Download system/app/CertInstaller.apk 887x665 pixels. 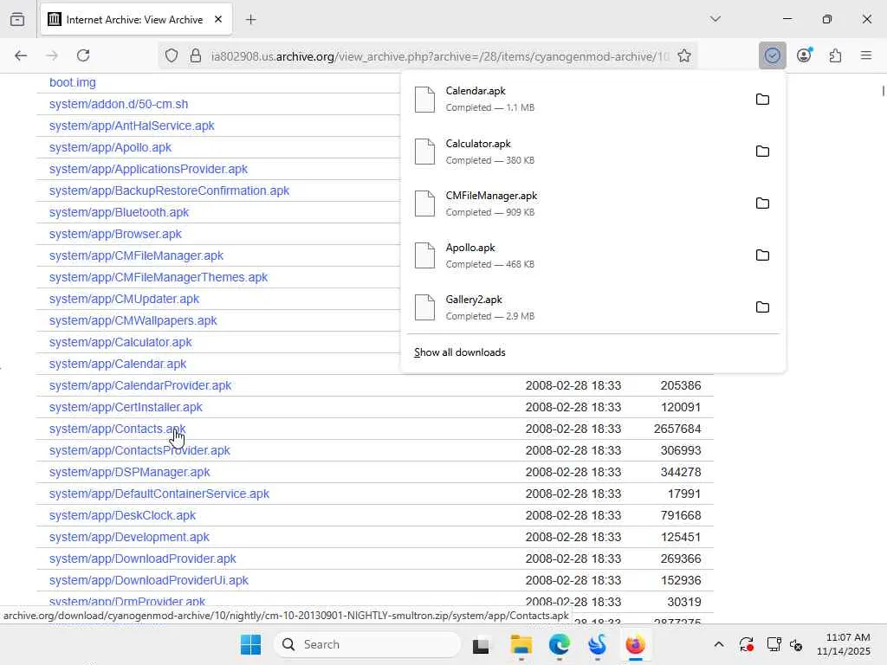[126, 407]
